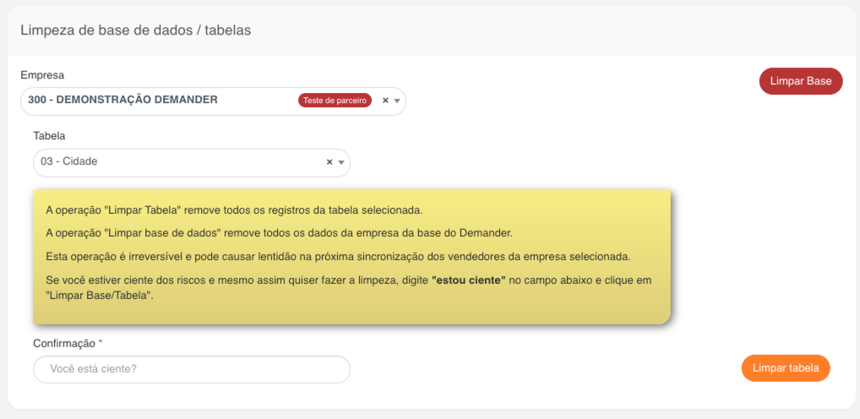Focus the Confirmação input field

tap(192, 369)
